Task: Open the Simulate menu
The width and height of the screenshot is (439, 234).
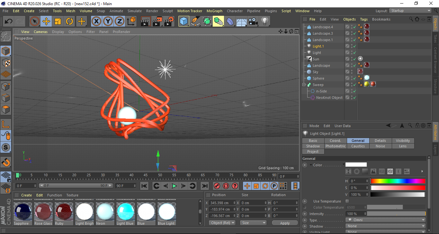Action: 134,11
